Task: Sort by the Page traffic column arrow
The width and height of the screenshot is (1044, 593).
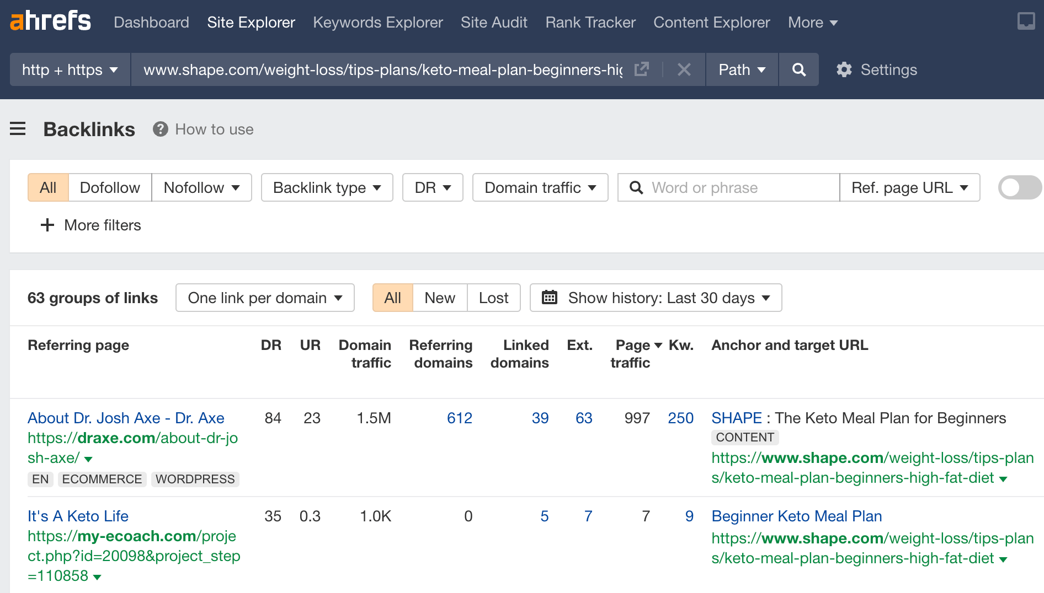Action: (x=658, y=345)
